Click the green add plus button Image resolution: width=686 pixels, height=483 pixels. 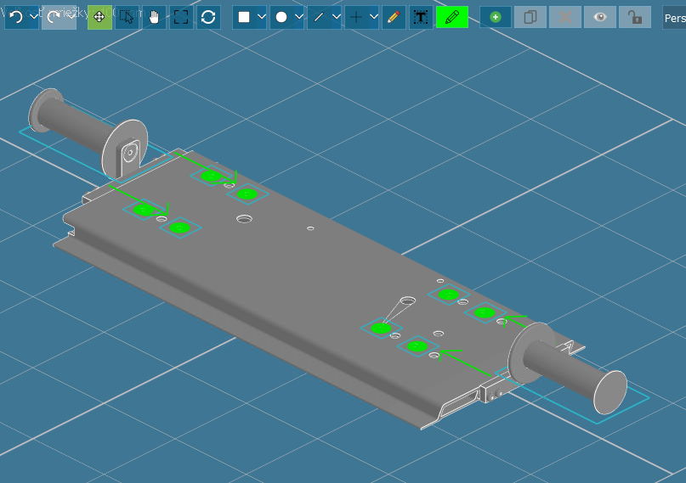(x=496, y=17)
